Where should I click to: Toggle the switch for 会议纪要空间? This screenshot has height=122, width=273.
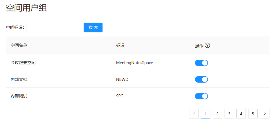201,63
